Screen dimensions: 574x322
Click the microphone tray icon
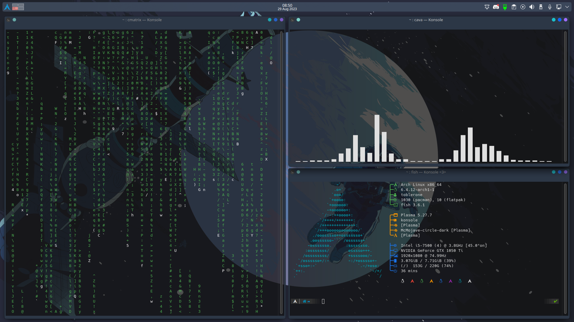pos(549,7)
